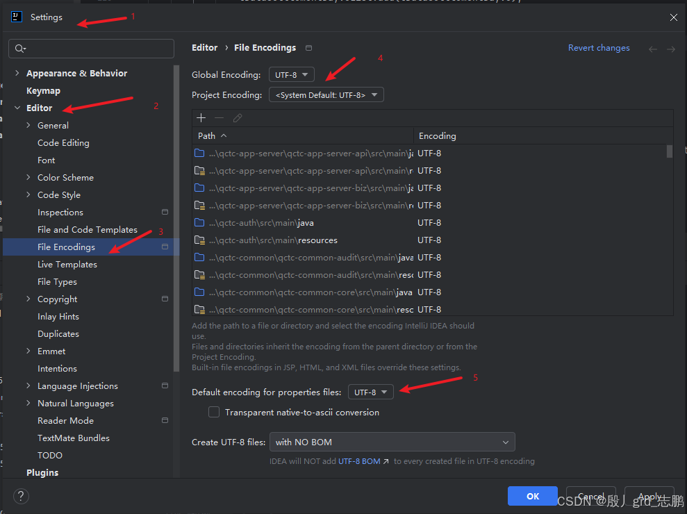Click the Apply button
The width and height of the screenshot is (687, 514).
point(649,496)
